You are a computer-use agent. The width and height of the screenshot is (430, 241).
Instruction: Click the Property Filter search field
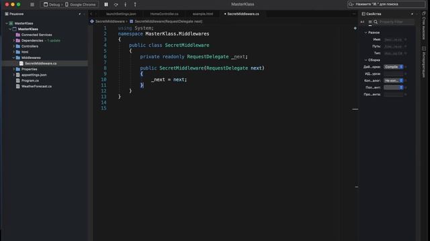396,22
